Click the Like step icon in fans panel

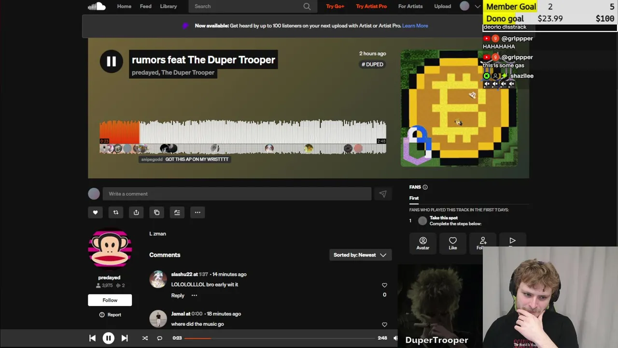[x=453, y=243]
